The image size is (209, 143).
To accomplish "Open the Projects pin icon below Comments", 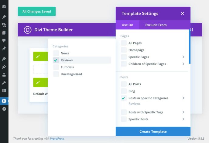I will 4,48.
